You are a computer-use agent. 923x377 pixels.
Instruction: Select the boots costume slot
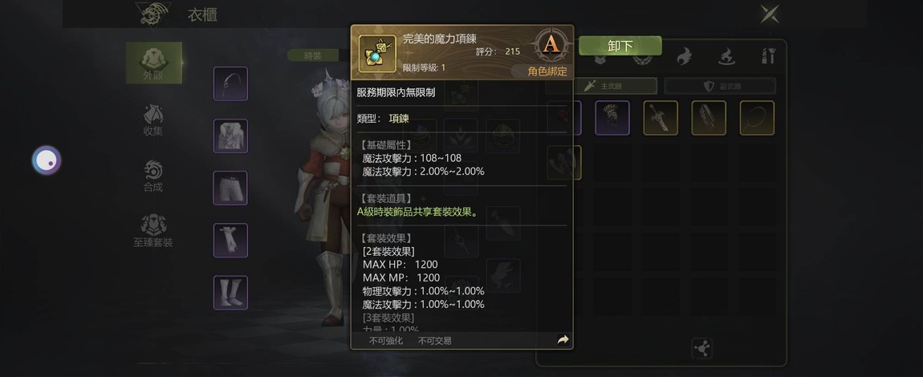(x=231, y=293)
